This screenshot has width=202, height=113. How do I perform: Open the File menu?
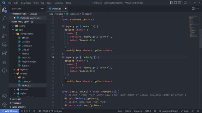click(9, 3)
